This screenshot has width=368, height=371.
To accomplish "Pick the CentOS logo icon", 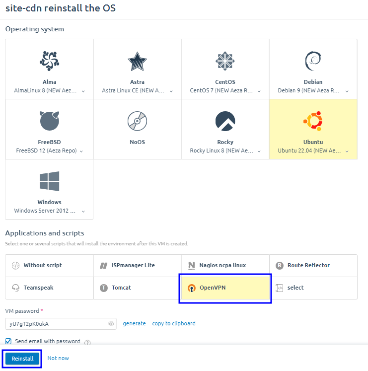I will [225, 61].
